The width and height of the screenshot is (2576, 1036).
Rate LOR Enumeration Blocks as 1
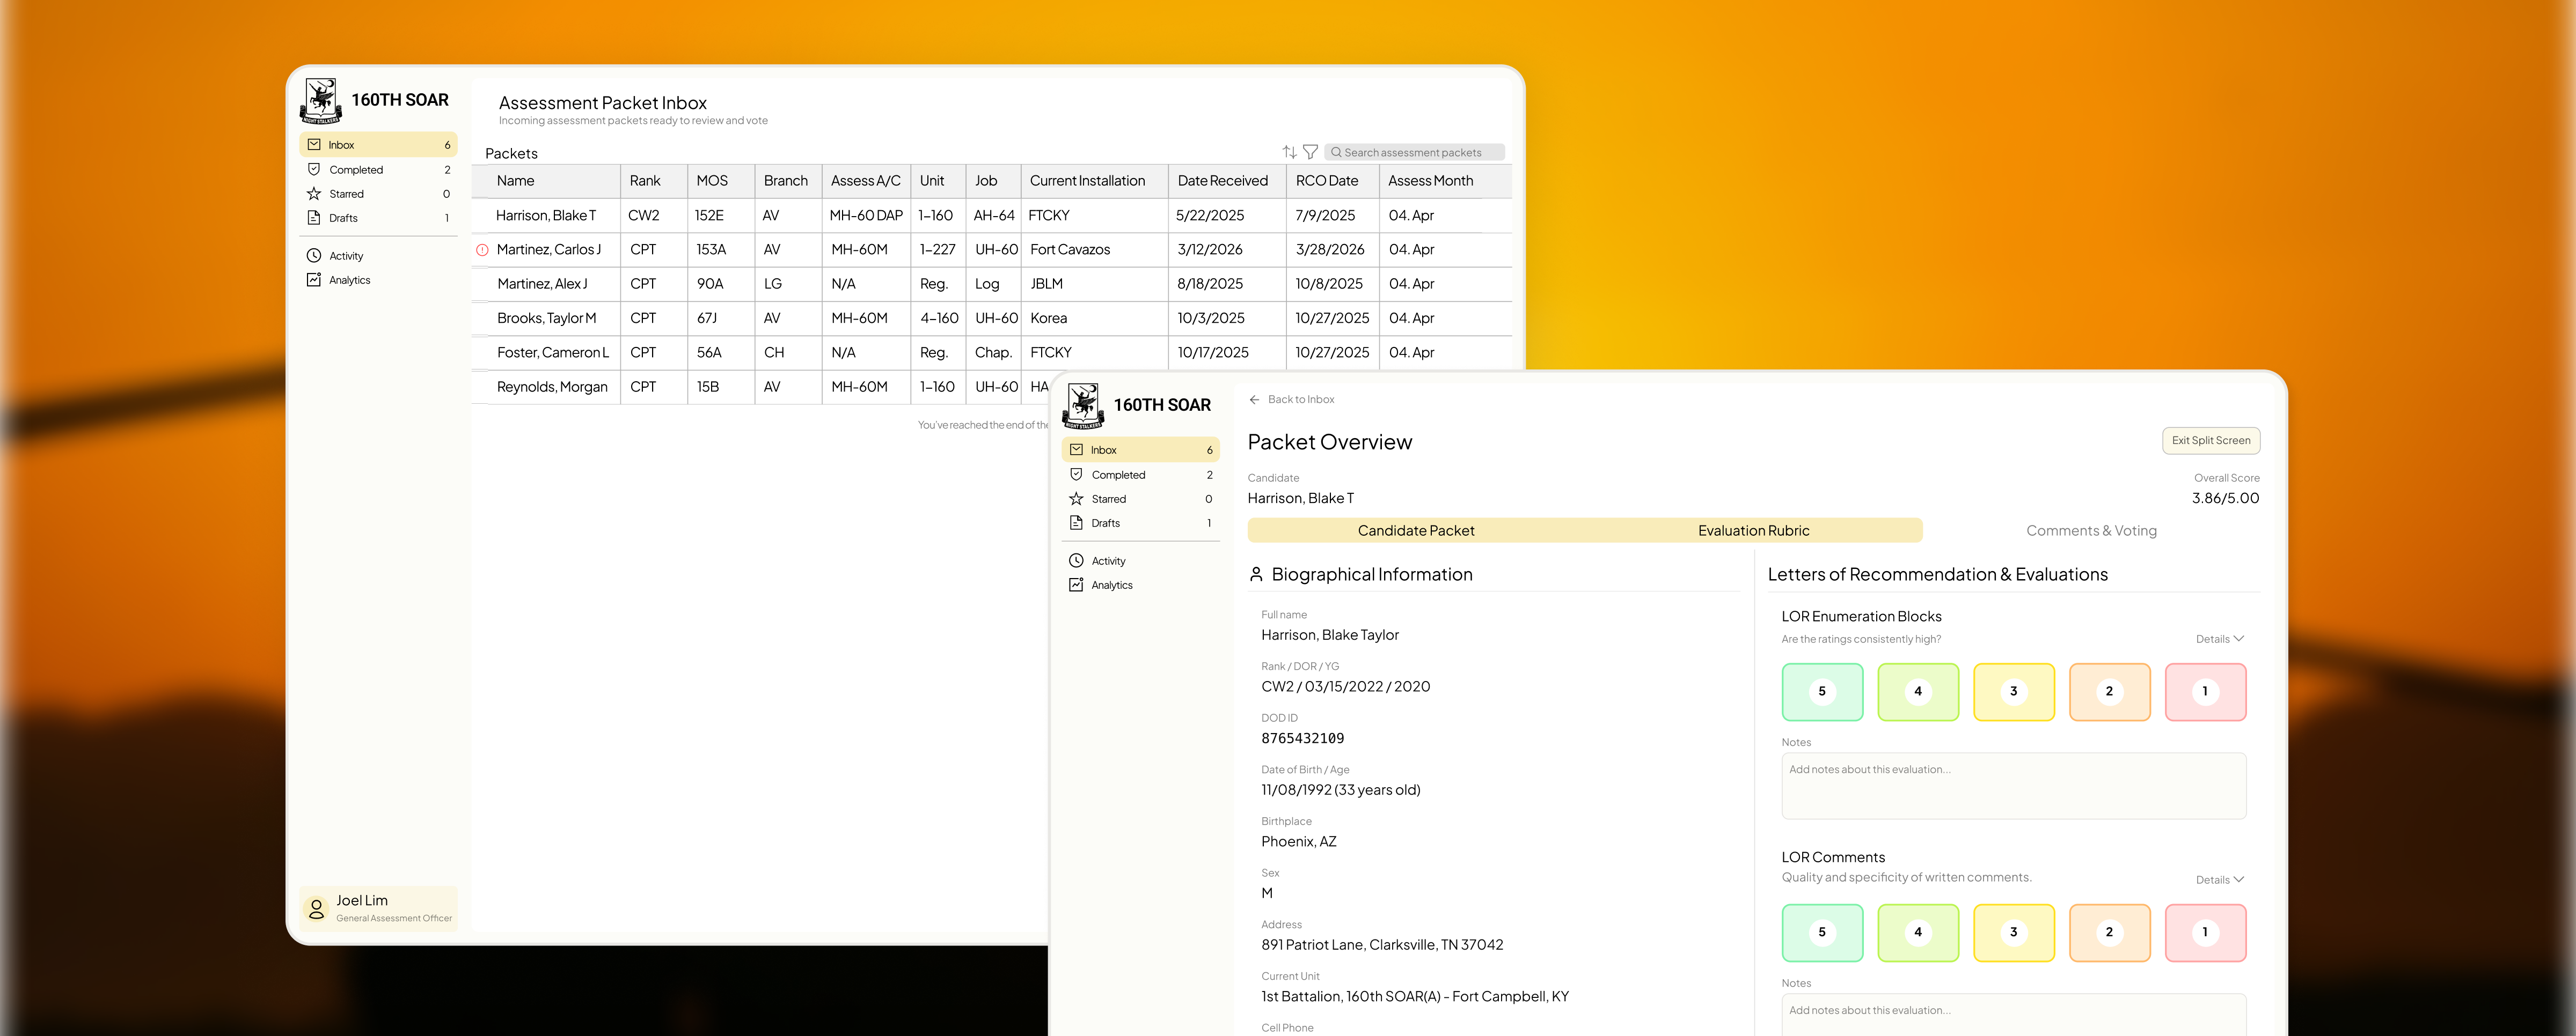[x=2205, y=691]
